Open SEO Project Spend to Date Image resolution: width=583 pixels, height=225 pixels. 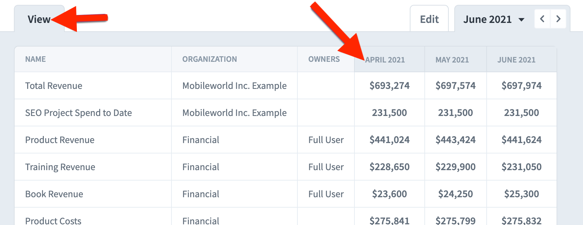click(x=79, y=113)
